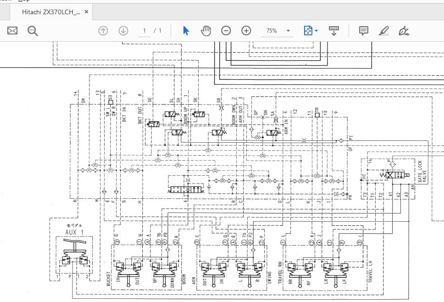The height and width of the screenshot is (302, 444).
Task: Click the current page number field
Action: point(144,31)
